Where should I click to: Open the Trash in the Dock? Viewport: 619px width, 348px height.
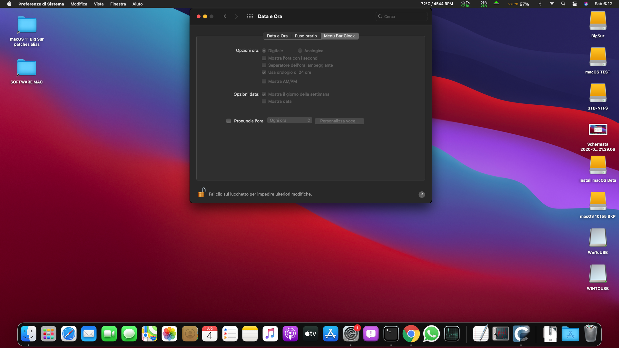click(x=591, y=334)
